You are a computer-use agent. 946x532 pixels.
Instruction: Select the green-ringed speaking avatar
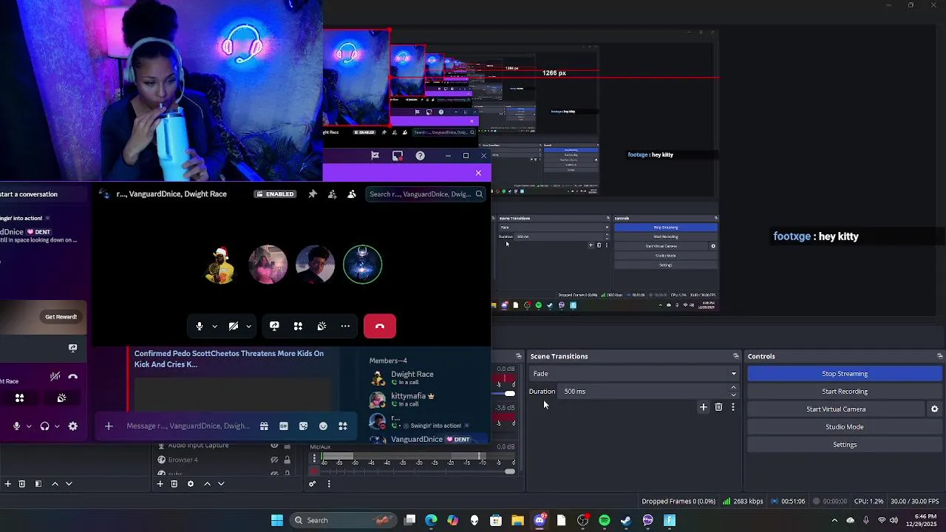362,265
